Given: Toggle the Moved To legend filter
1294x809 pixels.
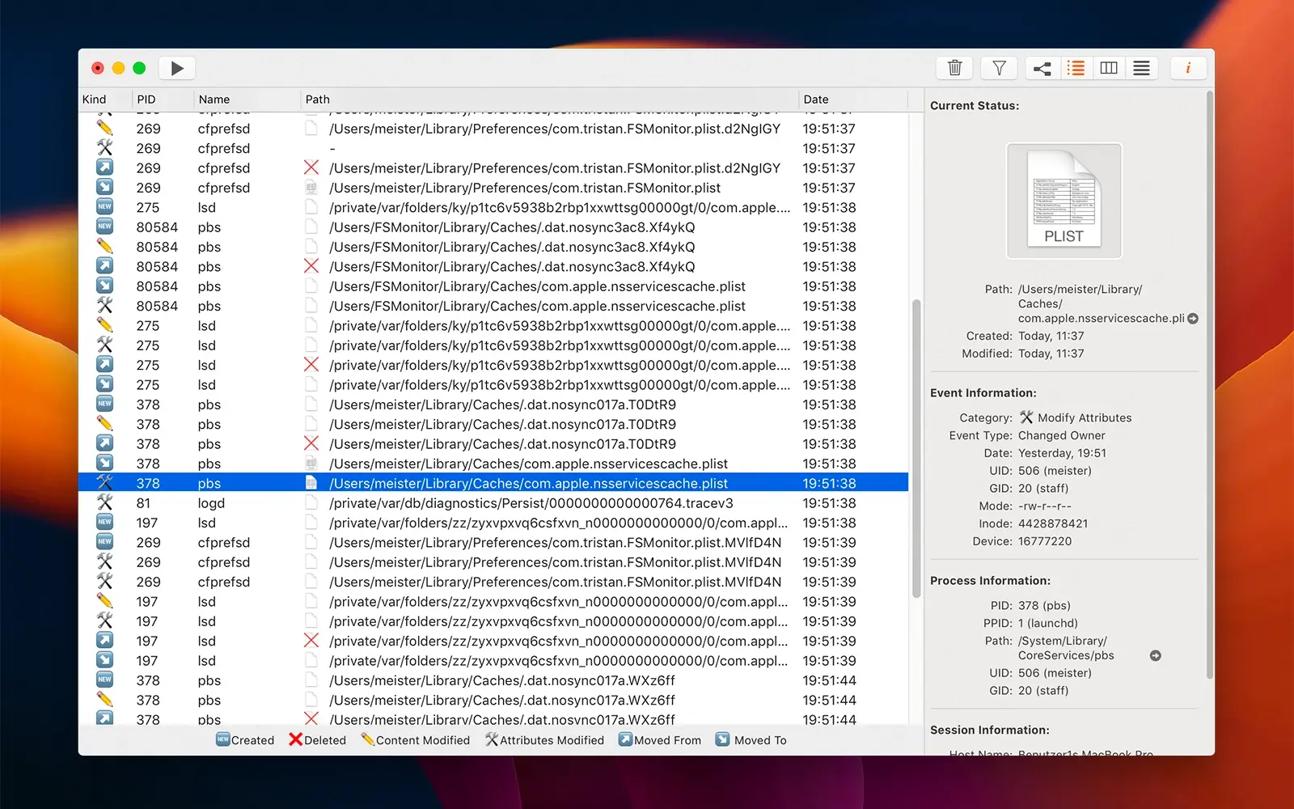Looking at the screenshot, I should pos(751,740).
